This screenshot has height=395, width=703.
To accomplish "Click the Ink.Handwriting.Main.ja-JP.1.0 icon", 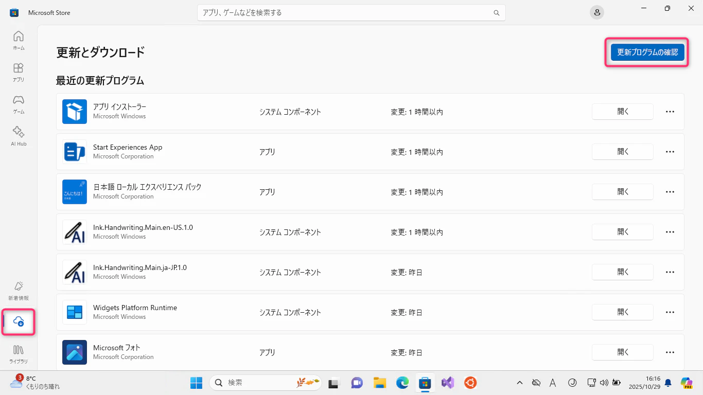I will tap(75, 272).
